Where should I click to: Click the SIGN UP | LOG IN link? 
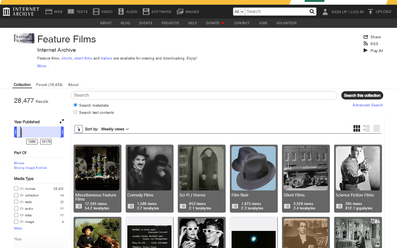point(347,12)
